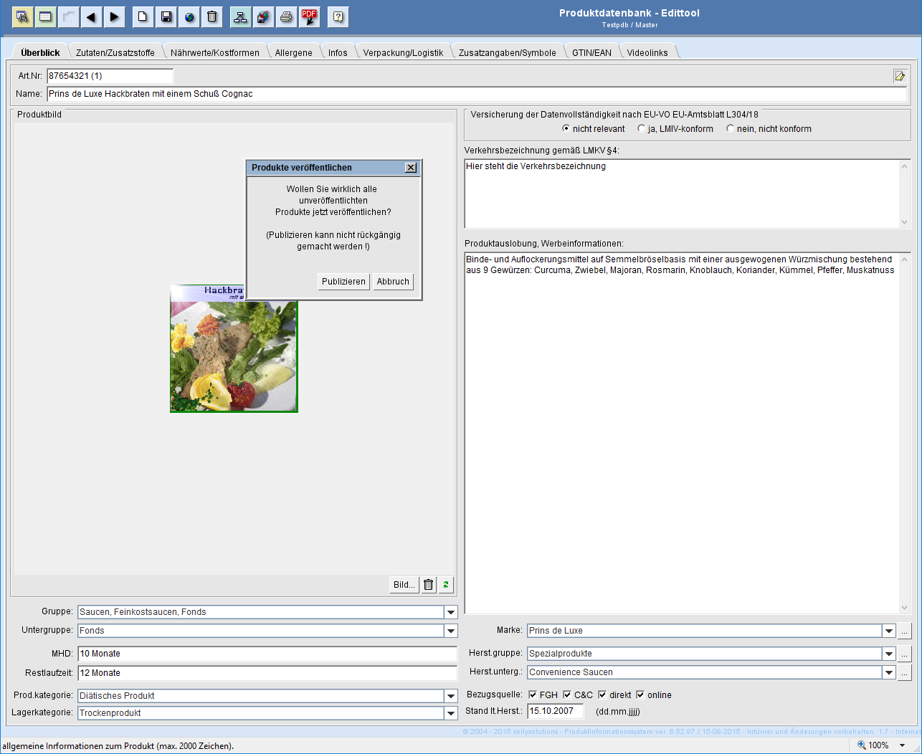Go to next product with right arrow
This screenshot has width=922, height=754.
coord(114,16)
